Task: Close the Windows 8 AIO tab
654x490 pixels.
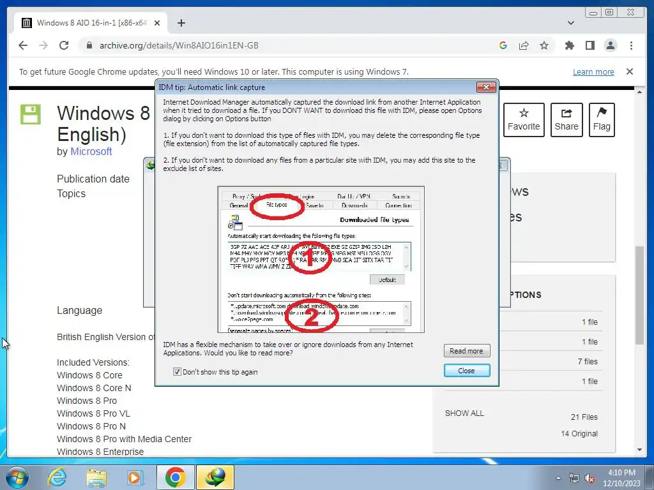Action: pyautogui.click(x=157, y=23)
